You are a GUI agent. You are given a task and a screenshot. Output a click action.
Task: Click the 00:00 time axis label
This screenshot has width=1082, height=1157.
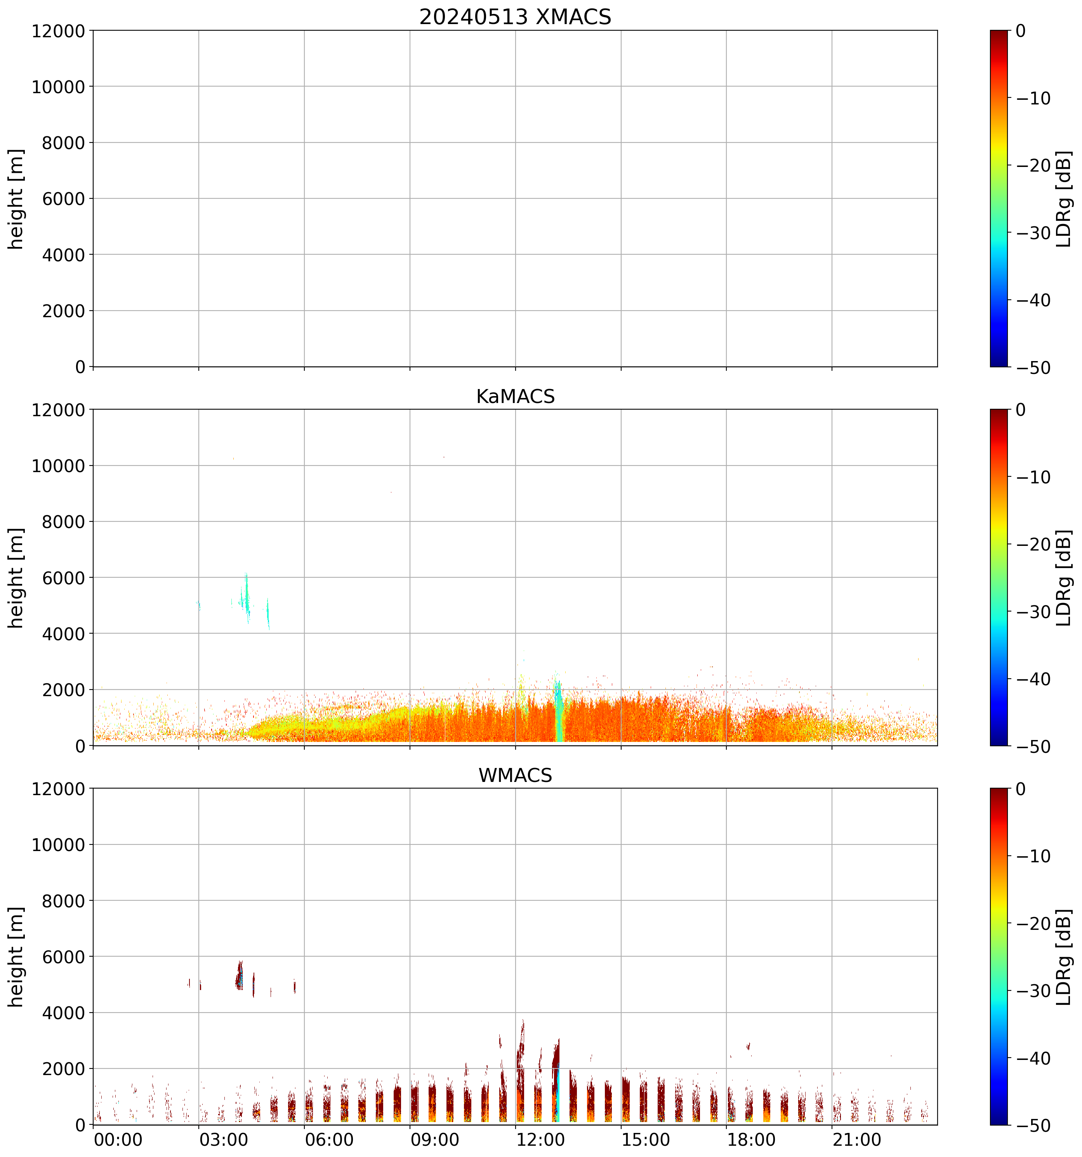coord(118,1140)
